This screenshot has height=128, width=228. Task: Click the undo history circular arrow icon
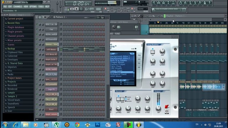click(x=181, y=3)
